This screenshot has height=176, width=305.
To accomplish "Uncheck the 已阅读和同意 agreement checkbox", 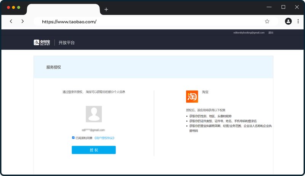I will (x=73, y=138).
